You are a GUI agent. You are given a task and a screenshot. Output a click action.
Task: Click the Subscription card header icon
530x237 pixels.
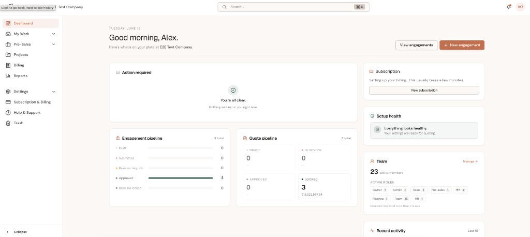point(371,71)
